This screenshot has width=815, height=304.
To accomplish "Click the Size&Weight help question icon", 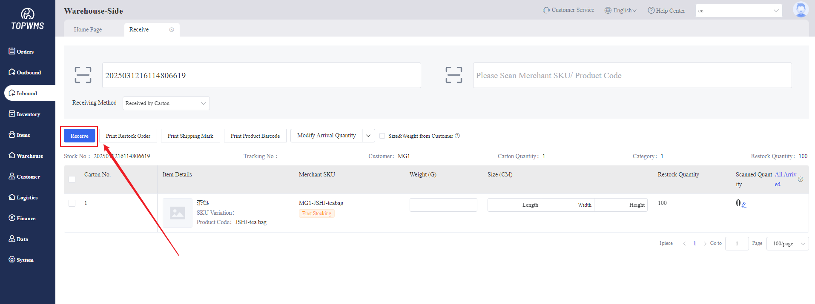I will tap(457, 136).
